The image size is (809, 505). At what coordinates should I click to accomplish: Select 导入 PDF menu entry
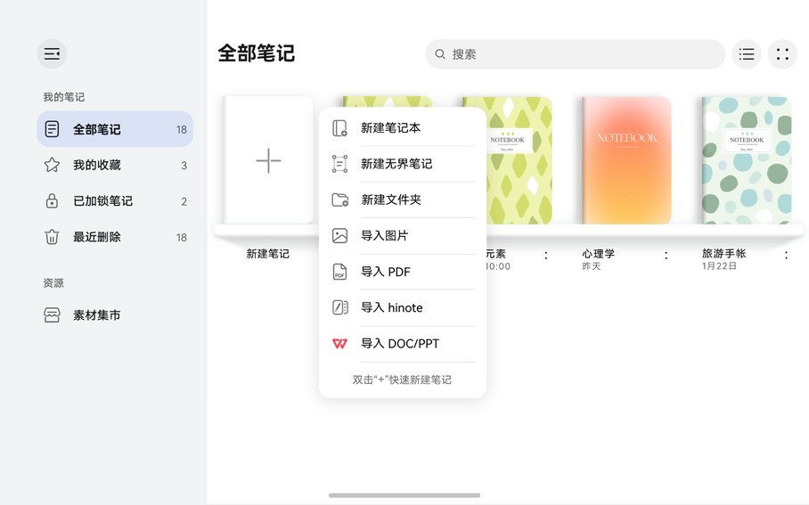pos(403,272)
